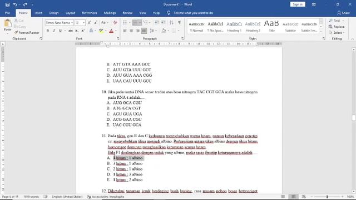The width and height of the screenshot is (356, 200).
Task: Open Change Case dropdown
Action: pyautogui.click(x=105, y=23)
